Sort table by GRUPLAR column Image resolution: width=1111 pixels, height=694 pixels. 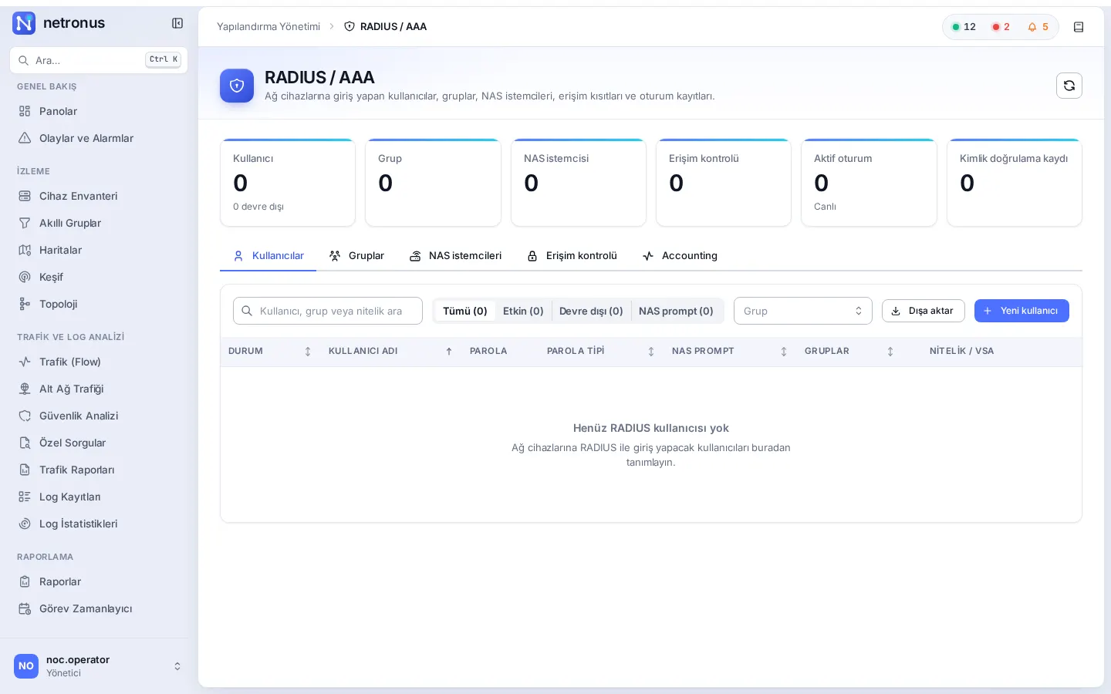849,351
